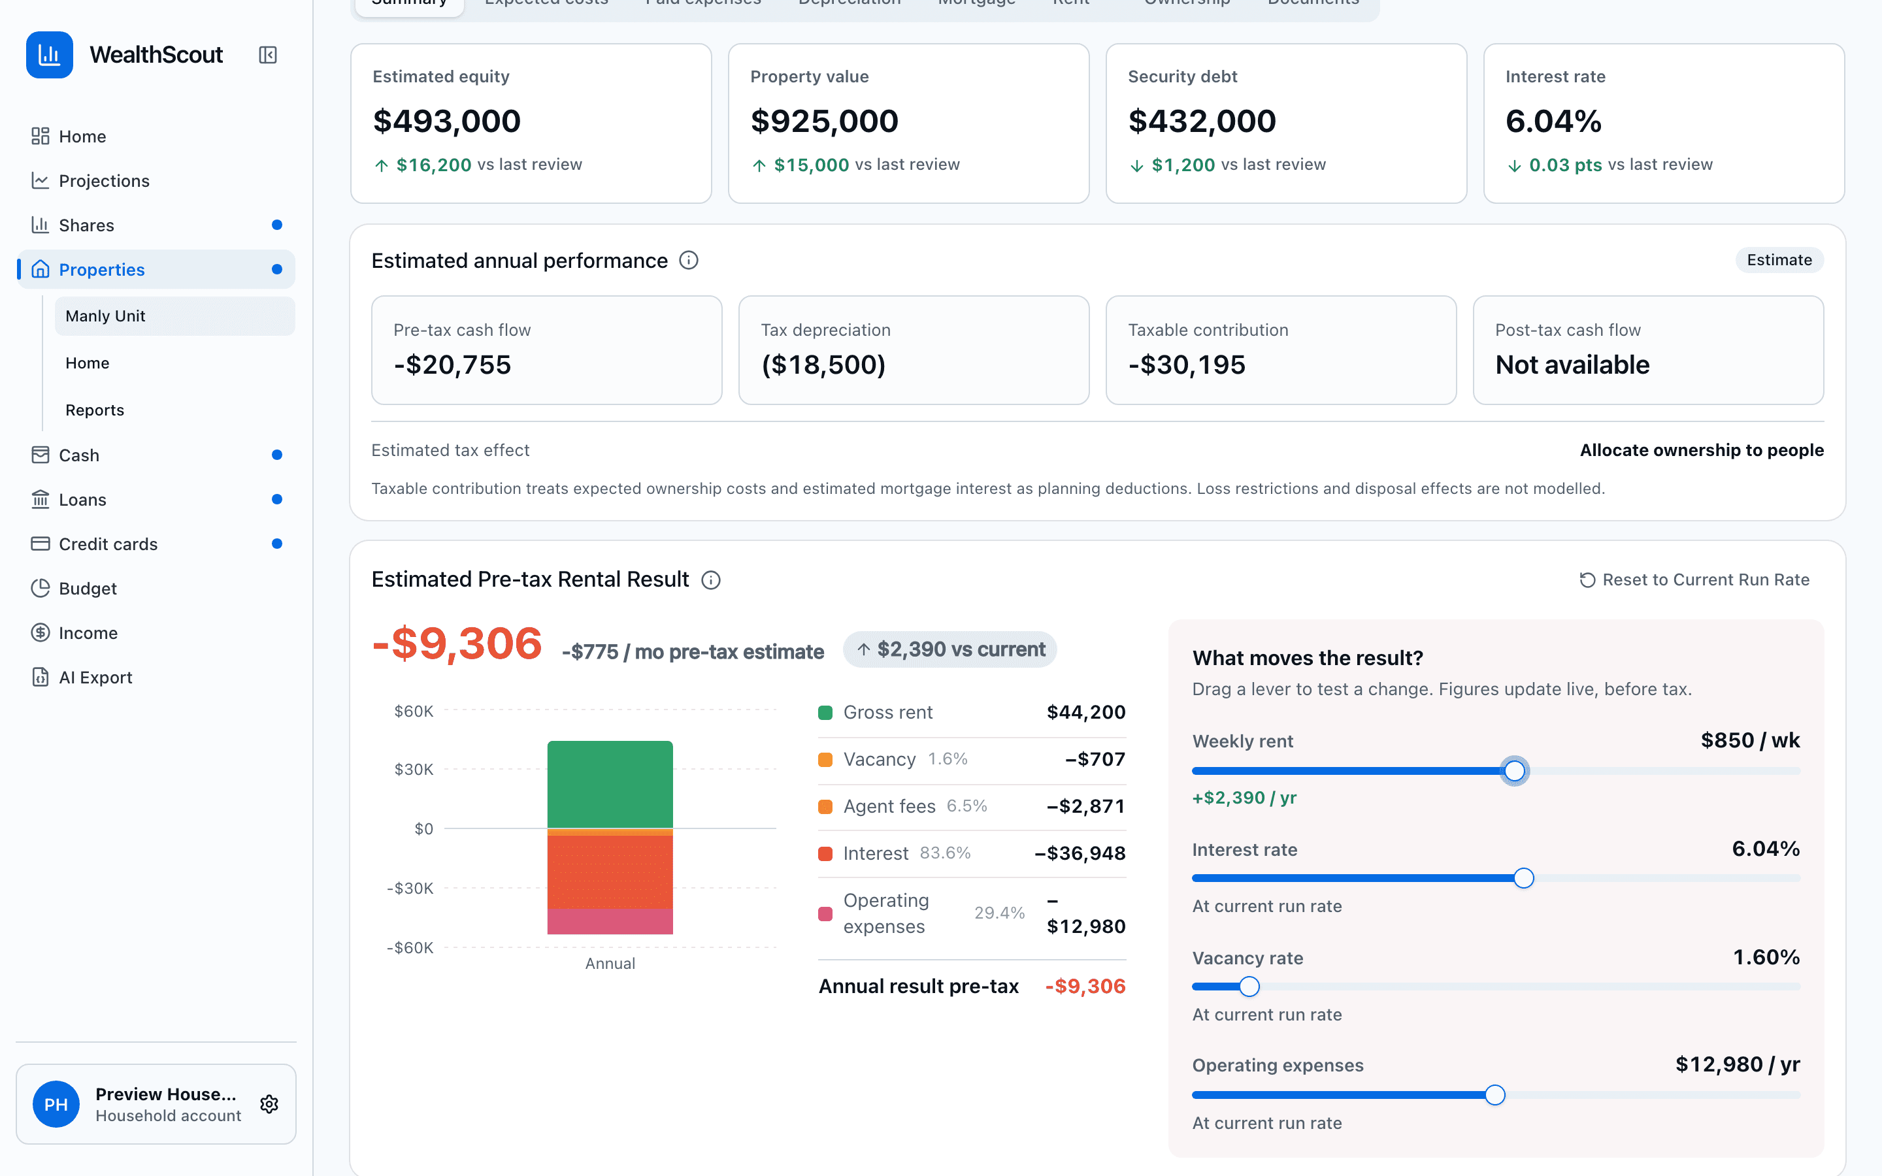
Task: Show info for Estimated Pre-tax Rental Result
Action: 711,580
